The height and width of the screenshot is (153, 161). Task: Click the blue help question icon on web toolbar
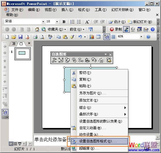pos(153,29)
